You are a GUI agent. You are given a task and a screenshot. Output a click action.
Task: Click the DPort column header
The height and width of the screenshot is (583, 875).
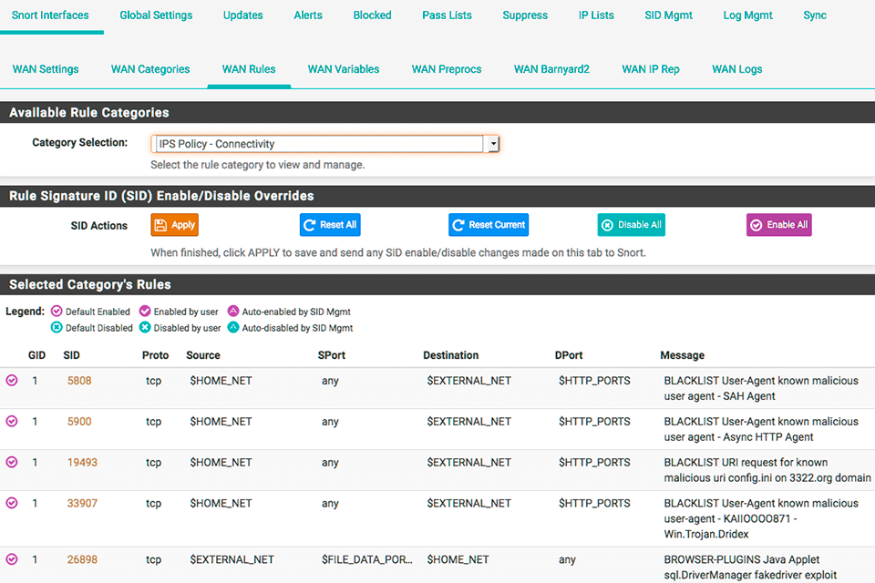point(569,355)
